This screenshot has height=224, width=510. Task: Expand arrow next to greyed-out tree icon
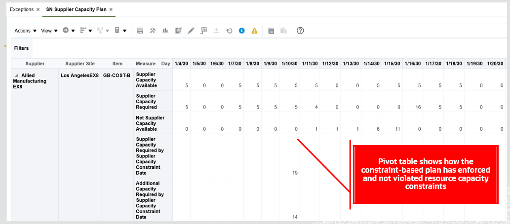click(107, 31)
